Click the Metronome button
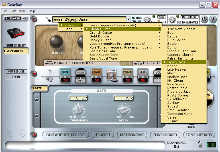 [132, 135]
